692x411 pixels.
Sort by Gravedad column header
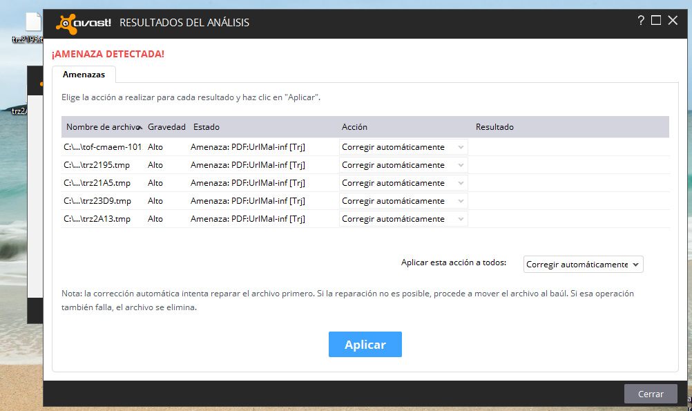point(166,127)
